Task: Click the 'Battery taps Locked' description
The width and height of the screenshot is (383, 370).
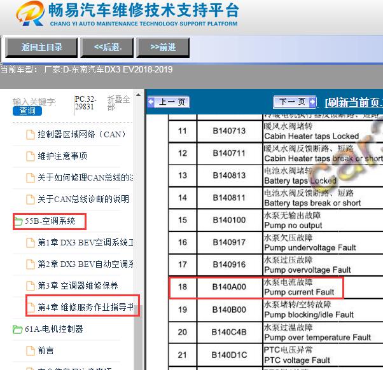Action: pyautogui.click(x=300, y=181)
